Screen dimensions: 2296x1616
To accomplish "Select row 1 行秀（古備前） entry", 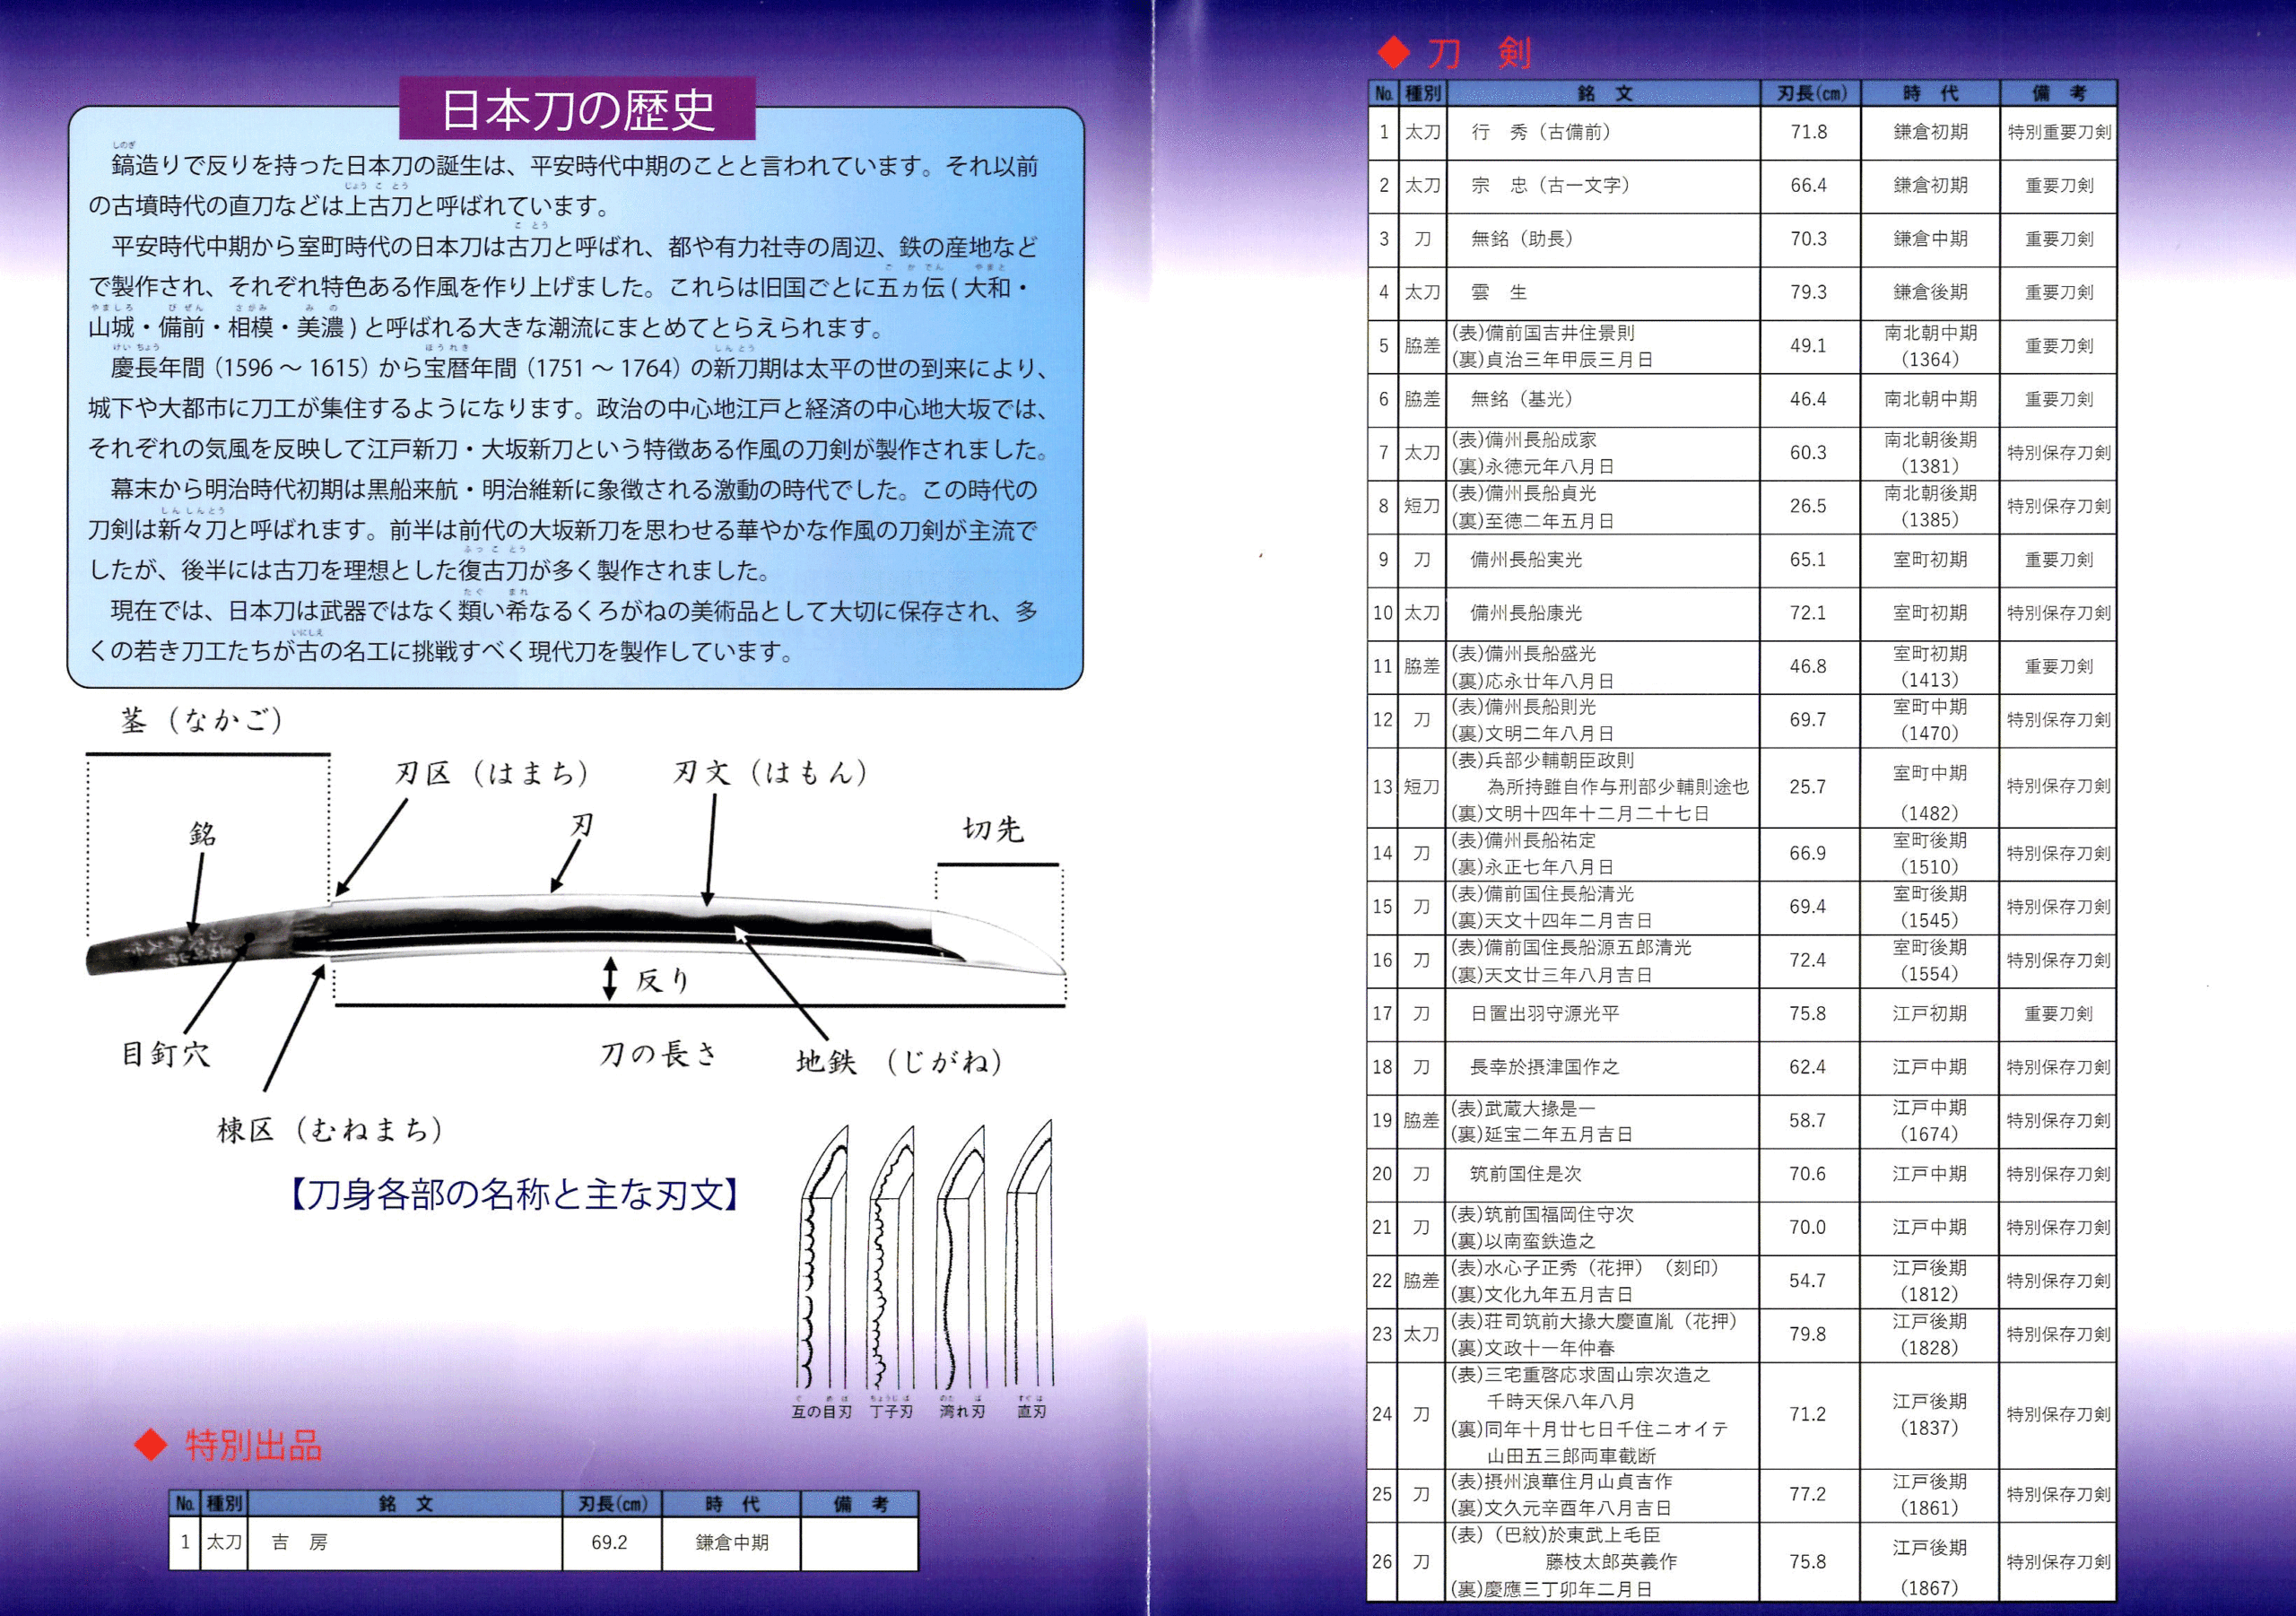I will pyautogui.click(x=1541, y=132).
